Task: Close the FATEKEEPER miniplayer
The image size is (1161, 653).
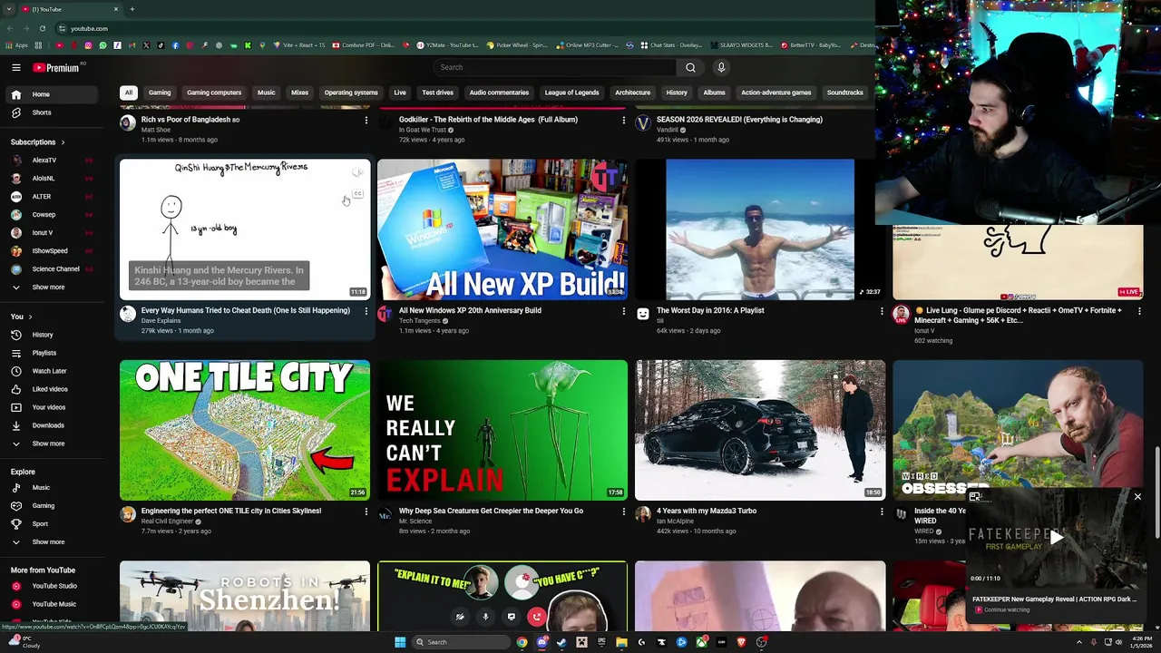Action: coord(1137,497)
